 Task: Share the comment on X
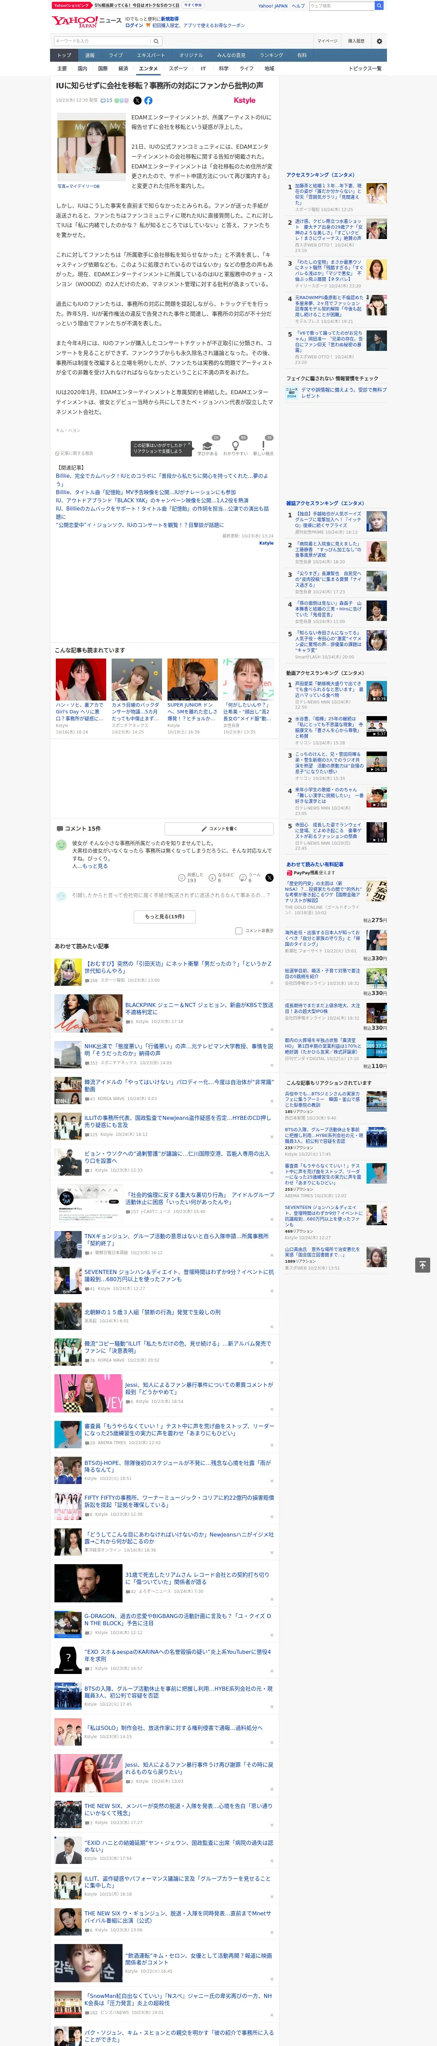coord(269,878)
